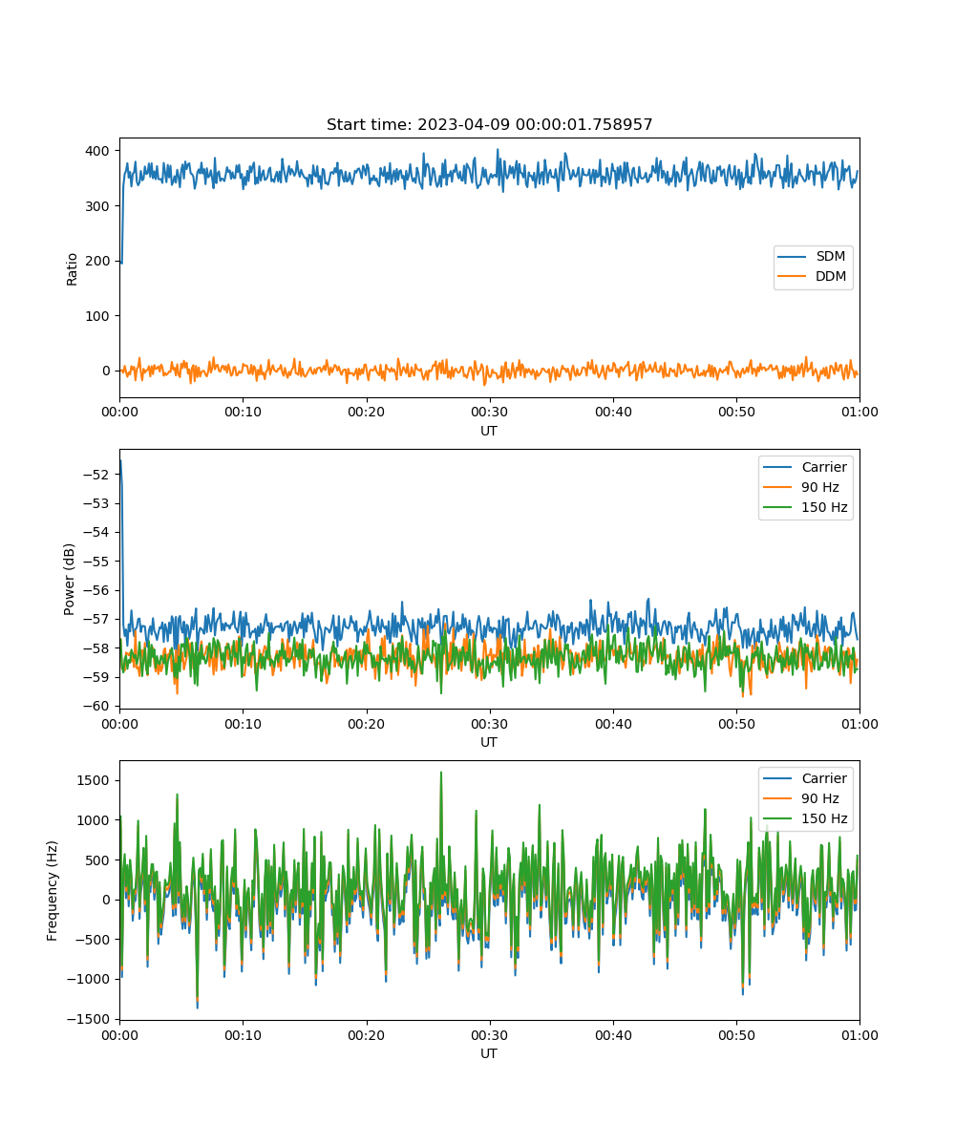
Task: Click the blue SDM legend line sample
Action: coord(792,256)
